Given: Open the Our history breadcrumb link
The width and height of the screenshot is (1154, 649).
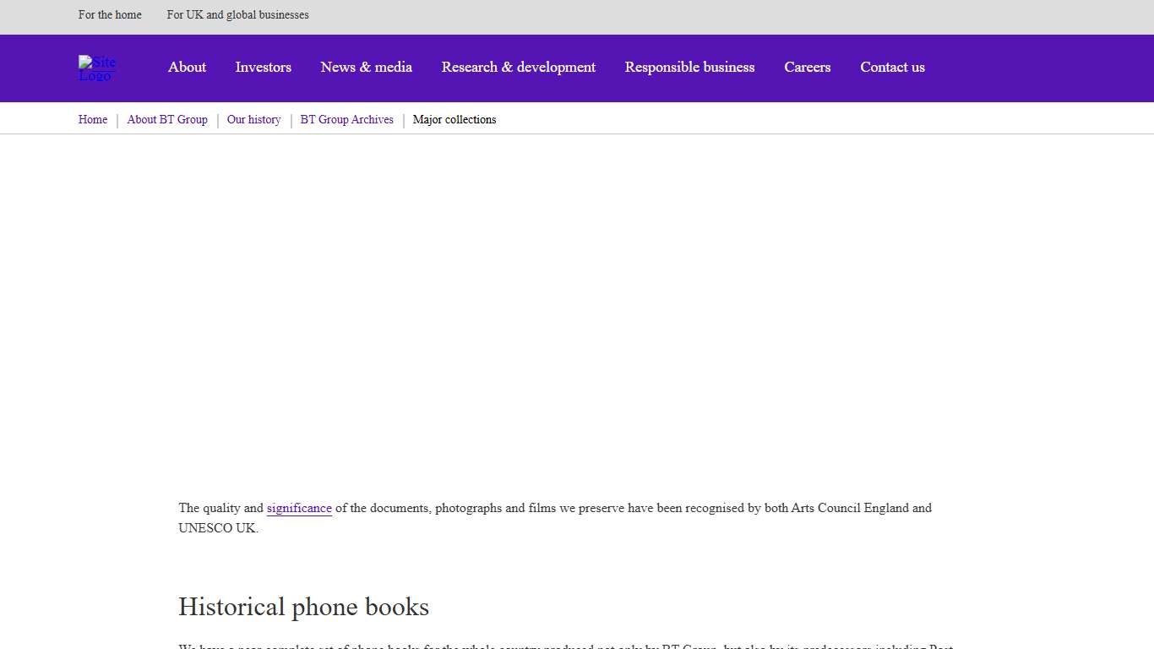Looking at the screenshot, I should click(x=253, y=119).
